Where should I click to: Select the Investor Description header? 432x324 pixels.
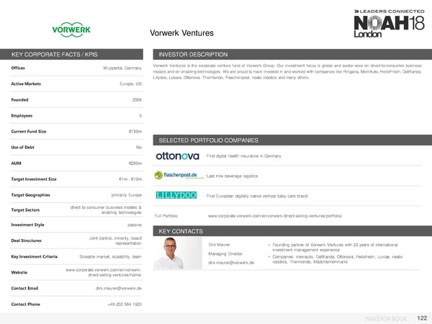193,54
